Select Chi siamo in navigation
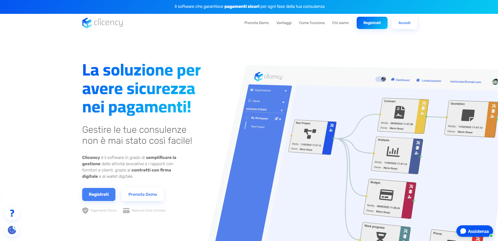The width and height of the screenshot is (498, 241). click(340, 23)
